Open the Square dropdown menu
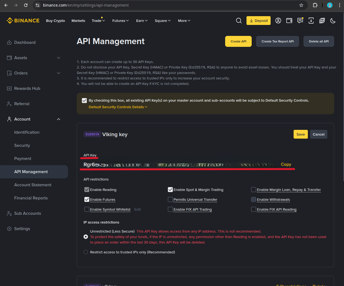The width and height of the screenshot is (344, 286). pos(163,21)
